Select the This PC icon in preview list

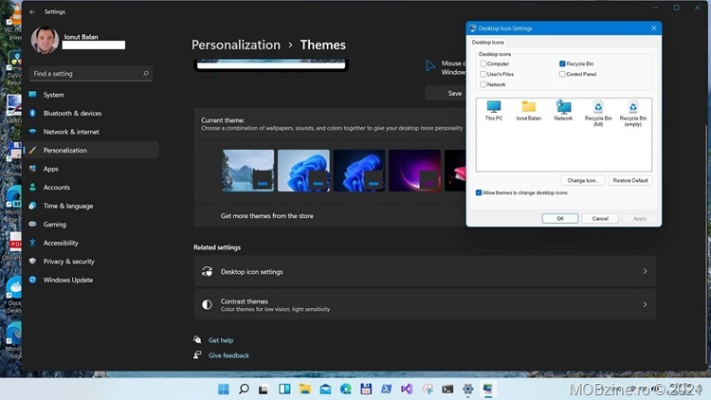(x=493, y=110)
